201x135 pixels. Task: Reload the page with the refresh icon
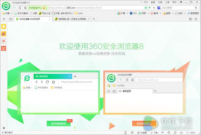[x=20, y=8]
